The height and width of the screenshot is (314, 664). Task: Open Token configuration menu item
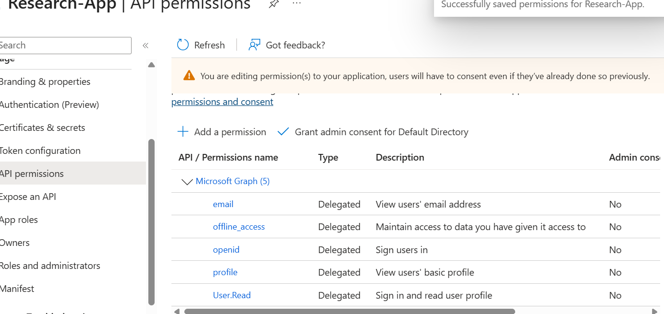(x=40, y=151)
